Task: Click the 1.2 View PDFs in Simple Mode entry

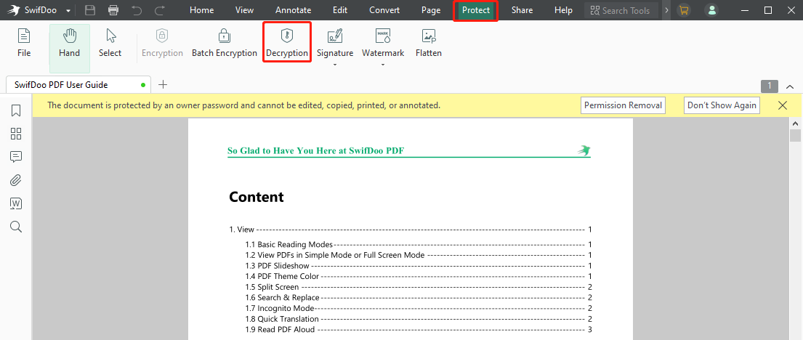Action: [419, 255]
